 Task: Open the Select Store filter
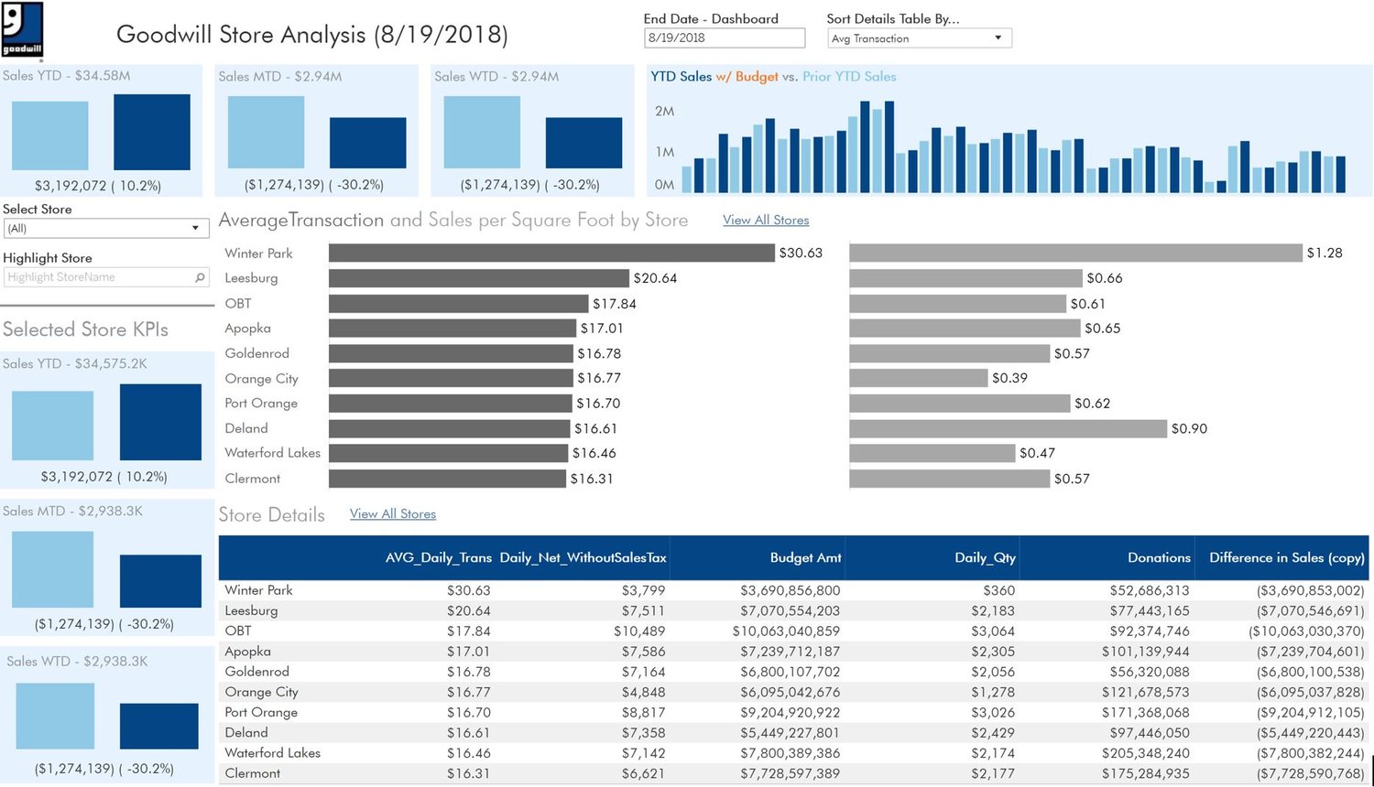tap(105, 227)
